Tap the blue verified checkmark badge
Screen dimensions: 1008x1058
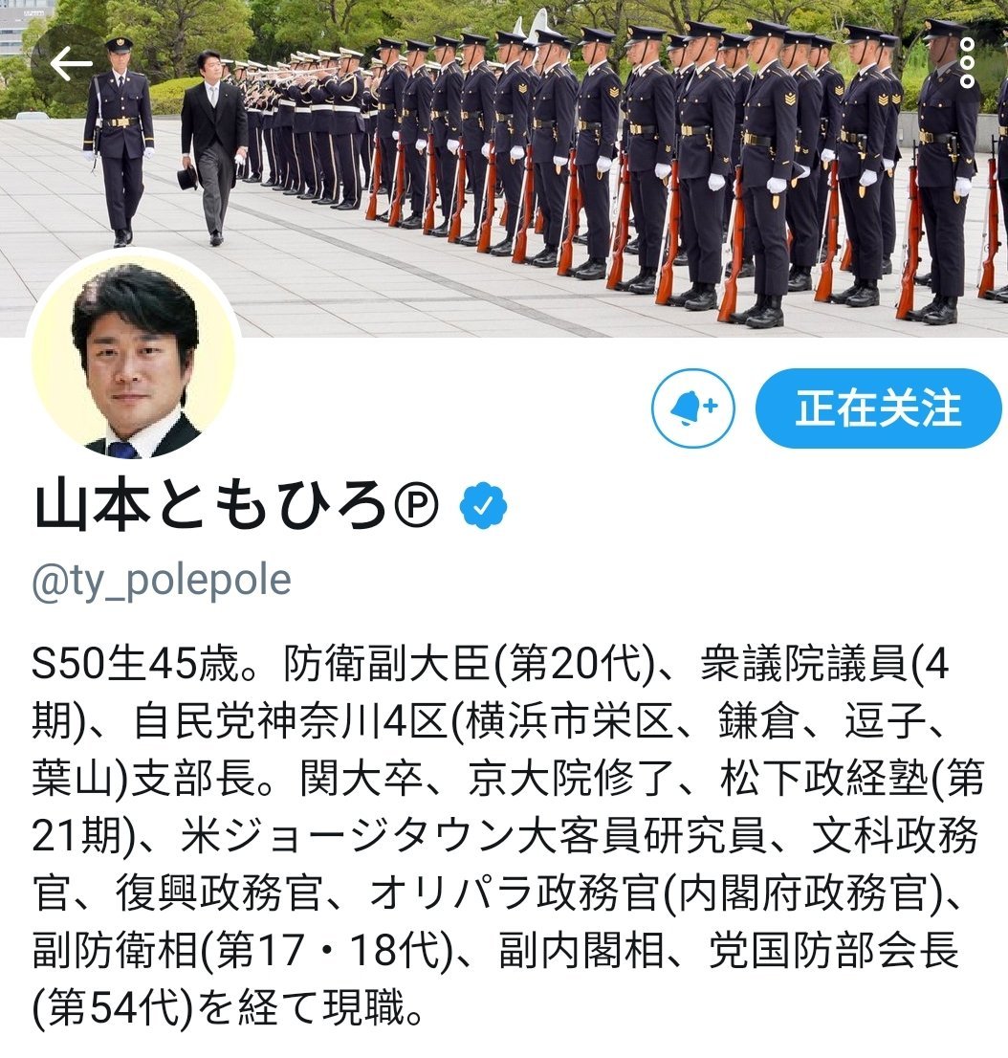pos(483,505)
